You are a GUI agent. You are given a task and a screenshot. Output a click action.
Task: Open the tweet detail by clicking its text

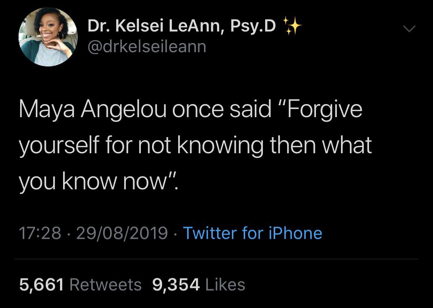pyautogui.click(x=192, y=144)
